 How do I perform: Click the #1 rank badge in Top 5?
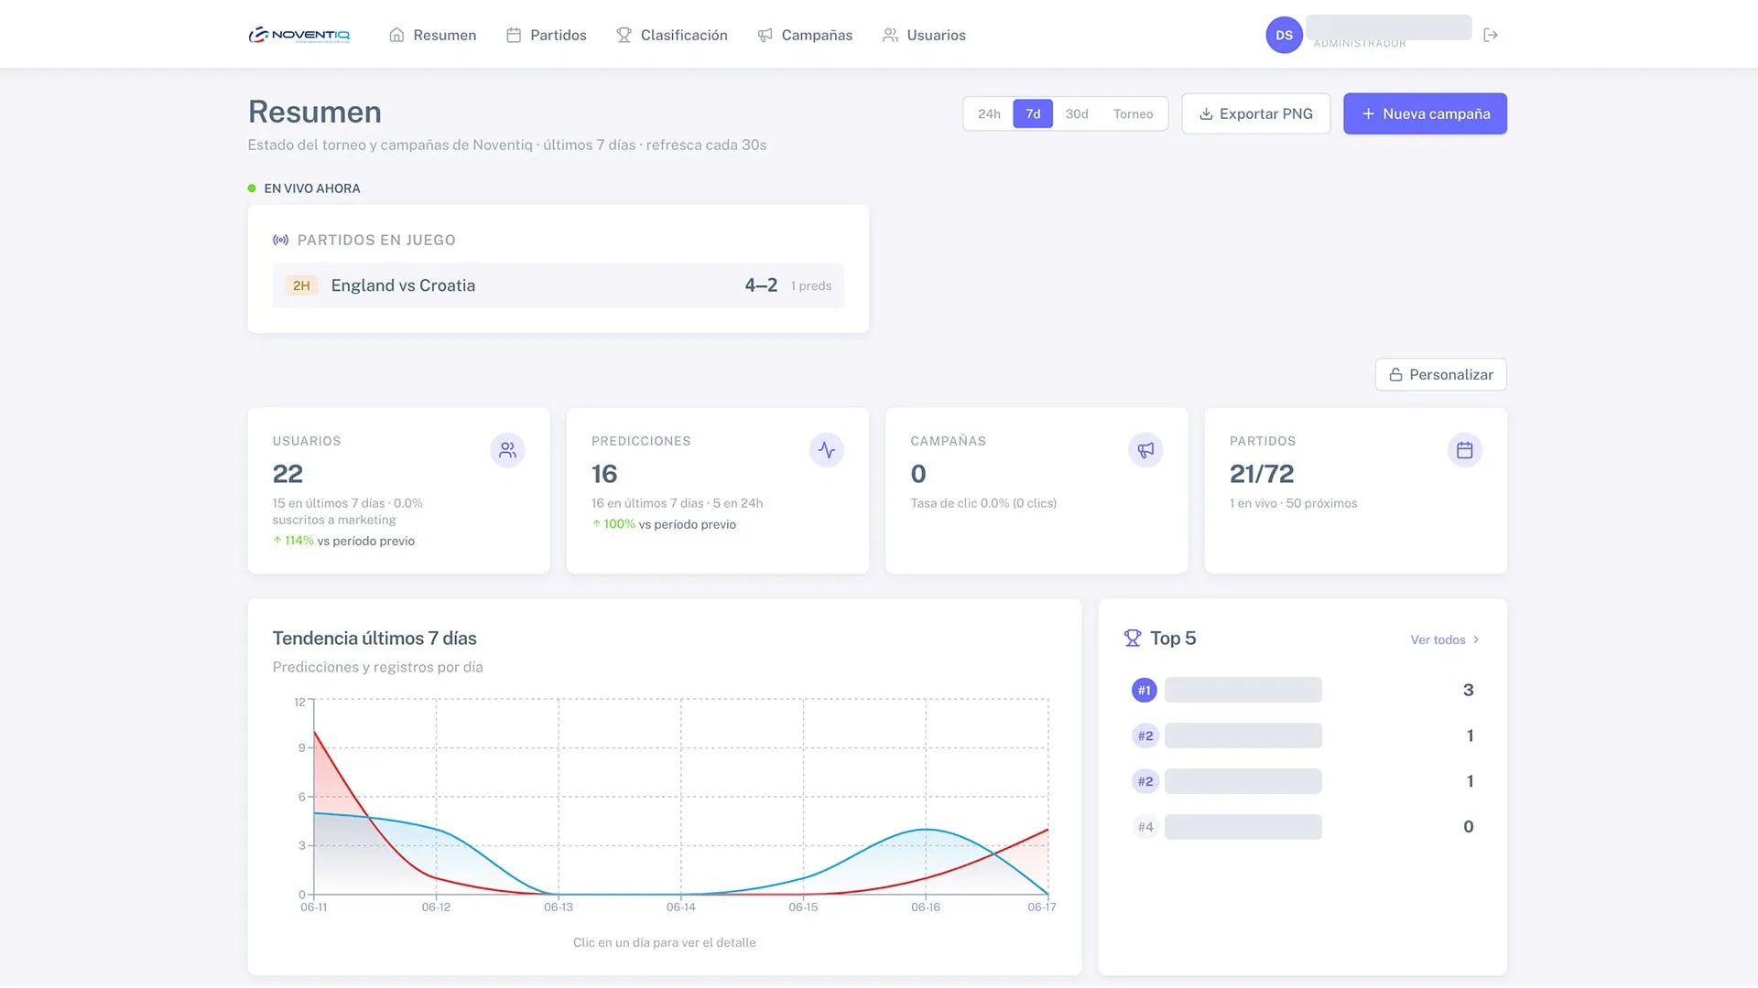click(x=1145, y=691)
